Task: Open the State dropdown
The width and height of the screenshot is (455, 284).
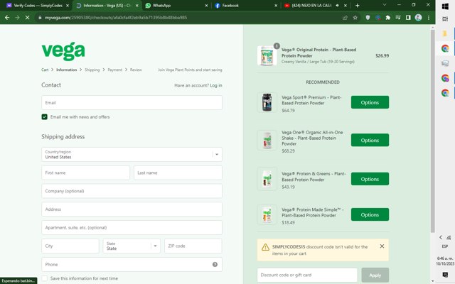Action: pos(132,246)
